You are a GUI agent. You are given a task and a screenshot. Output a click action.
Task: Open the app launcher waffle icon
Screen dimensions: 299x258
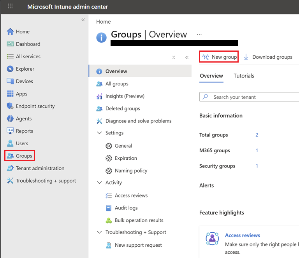click(x=10, y=6)
